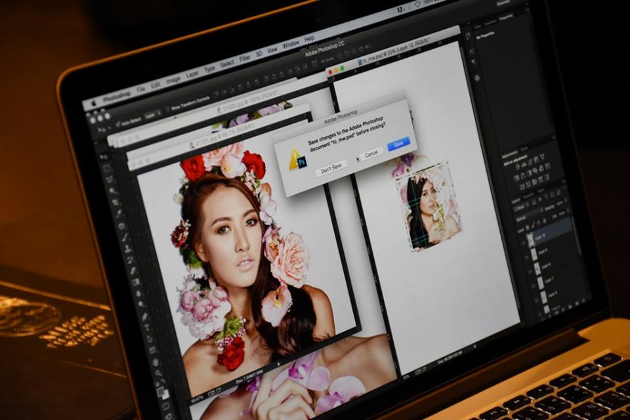Click Cancel in the save dialog
Image resolution: width=630 pixels, height=420 pixels.
coord(371,154)
